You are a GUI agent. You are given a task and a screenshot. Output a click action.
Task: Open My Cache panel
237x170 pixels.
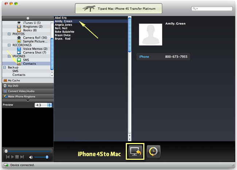[x=28, y=81]
